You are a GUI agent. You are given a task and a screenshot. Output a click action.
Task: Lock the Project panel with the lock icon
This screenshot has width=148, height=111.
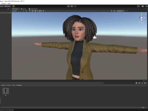point(144,81)
